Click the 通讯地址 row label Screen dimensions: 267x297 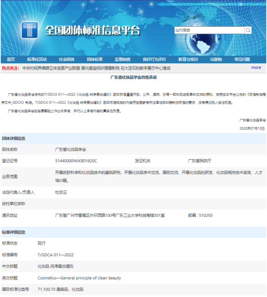10,215
